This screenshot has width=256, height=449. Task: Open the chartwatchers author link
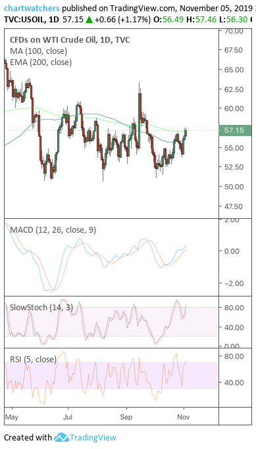[x=32, y=9]
